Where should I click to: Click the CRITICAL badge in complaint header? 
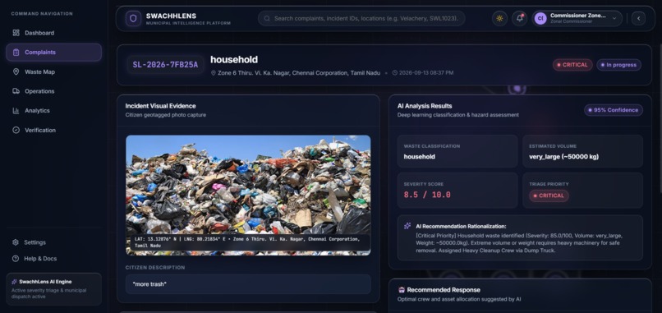coord(572,65)
